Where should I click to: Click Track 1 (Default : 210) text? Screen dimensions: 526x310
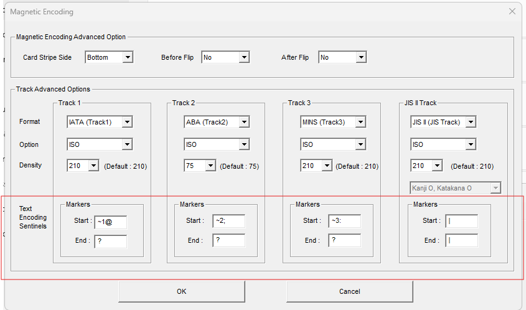pyautogui.click(x=126, y=166)
